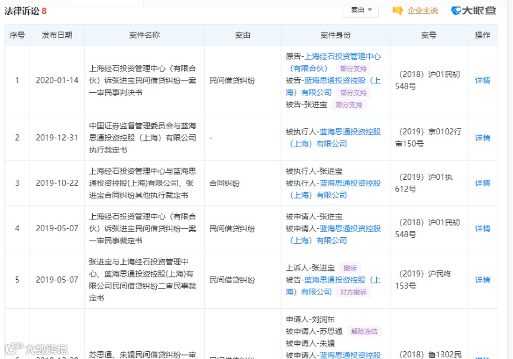The image size is (513, 359).
Task: Select case number (2019) 沪民终153号
Action: pyautogui.click(x=423, y=280)
